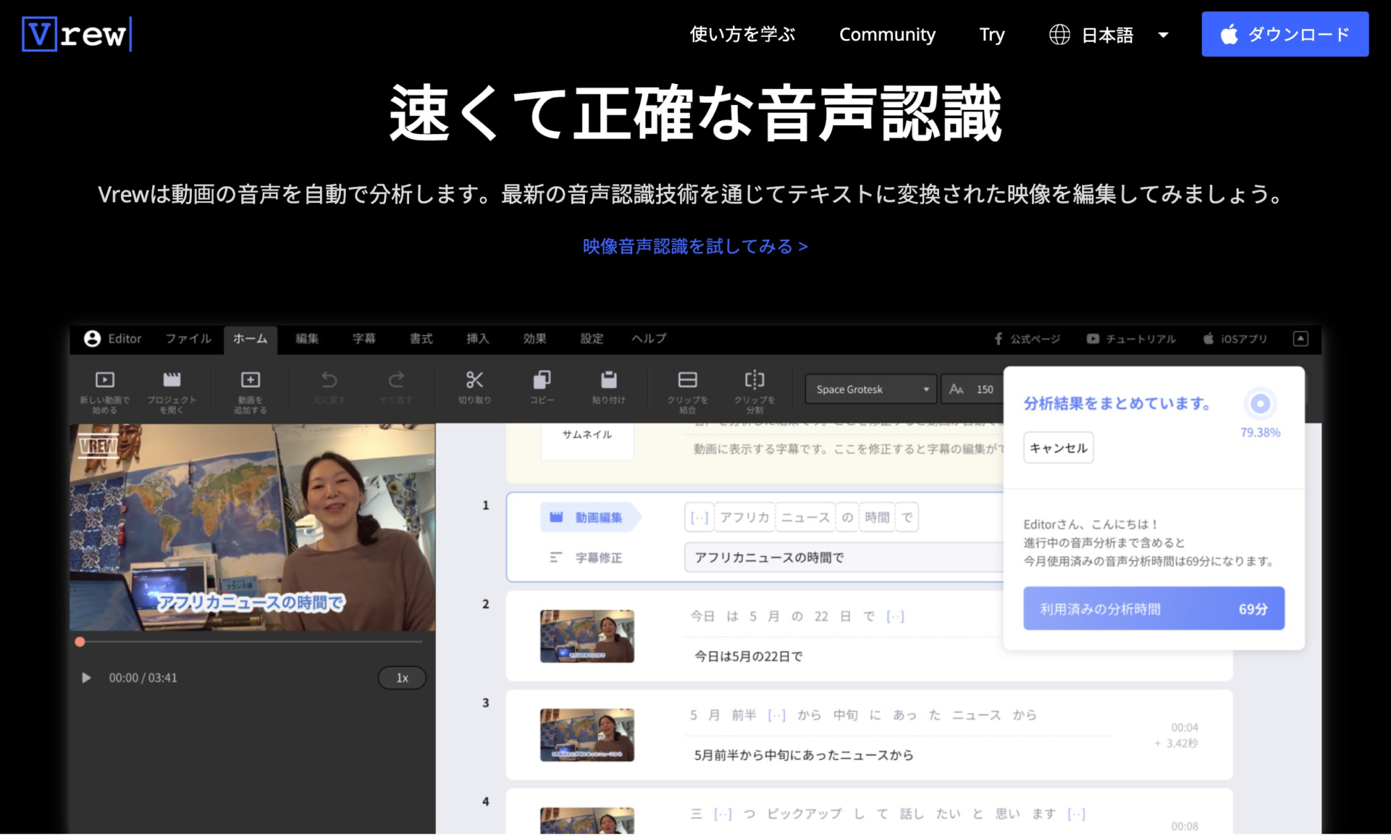Click the Editor profile avatar icon
Image resolution: width=1391 pixels, height=840 pixels.
92,339
